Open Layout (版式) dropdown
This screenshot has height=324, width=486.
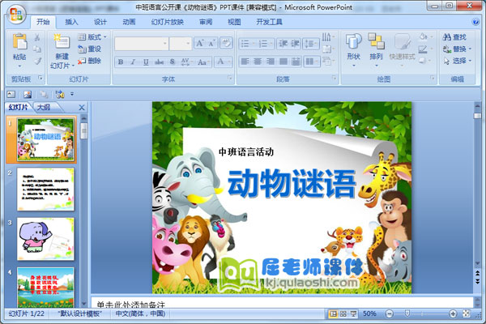(92, 37)
